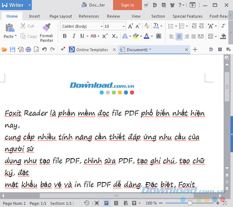Image resolution: width=233 pixels, height=207 pixels.
Task: Toggle center alignment
Action: point(179,36)
